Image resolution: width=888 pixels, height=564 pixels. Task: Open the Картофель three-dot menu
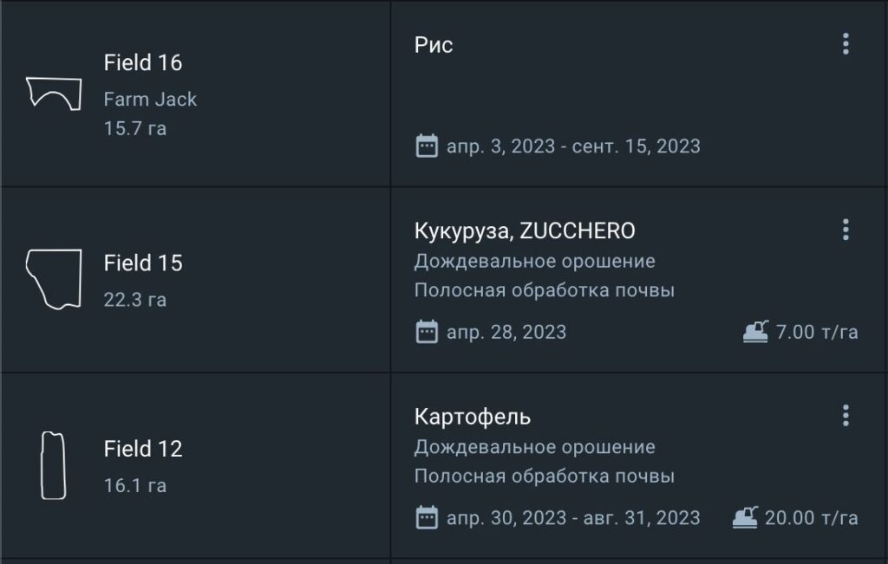pyautogui.click(x=846, y=416)
